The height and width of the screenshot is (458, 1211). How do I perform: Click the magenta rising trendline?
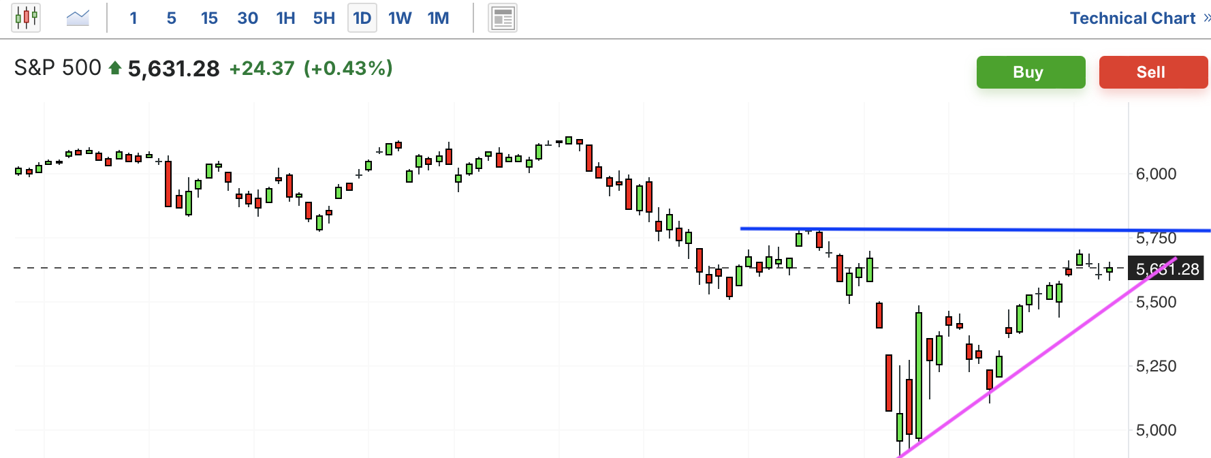click(1037, 357)
